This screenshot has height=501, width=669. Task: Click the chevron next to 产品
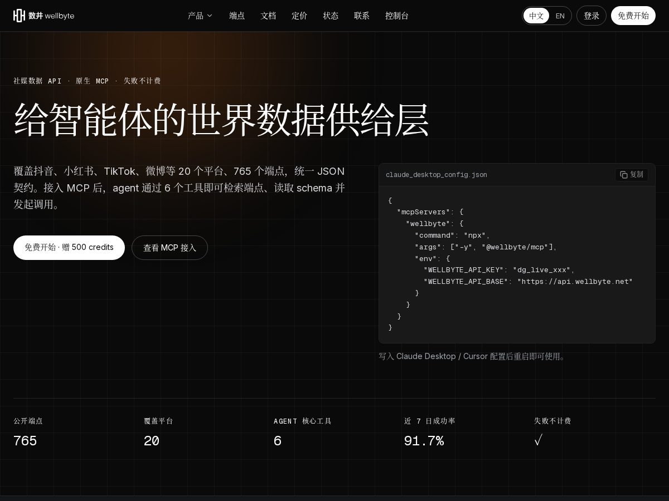[210, 16]
